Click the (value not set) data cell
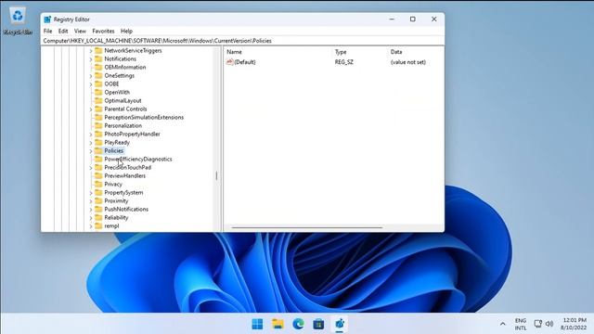Screen dimensions: 594x334 pyautogui.click(x=408, y=62)
